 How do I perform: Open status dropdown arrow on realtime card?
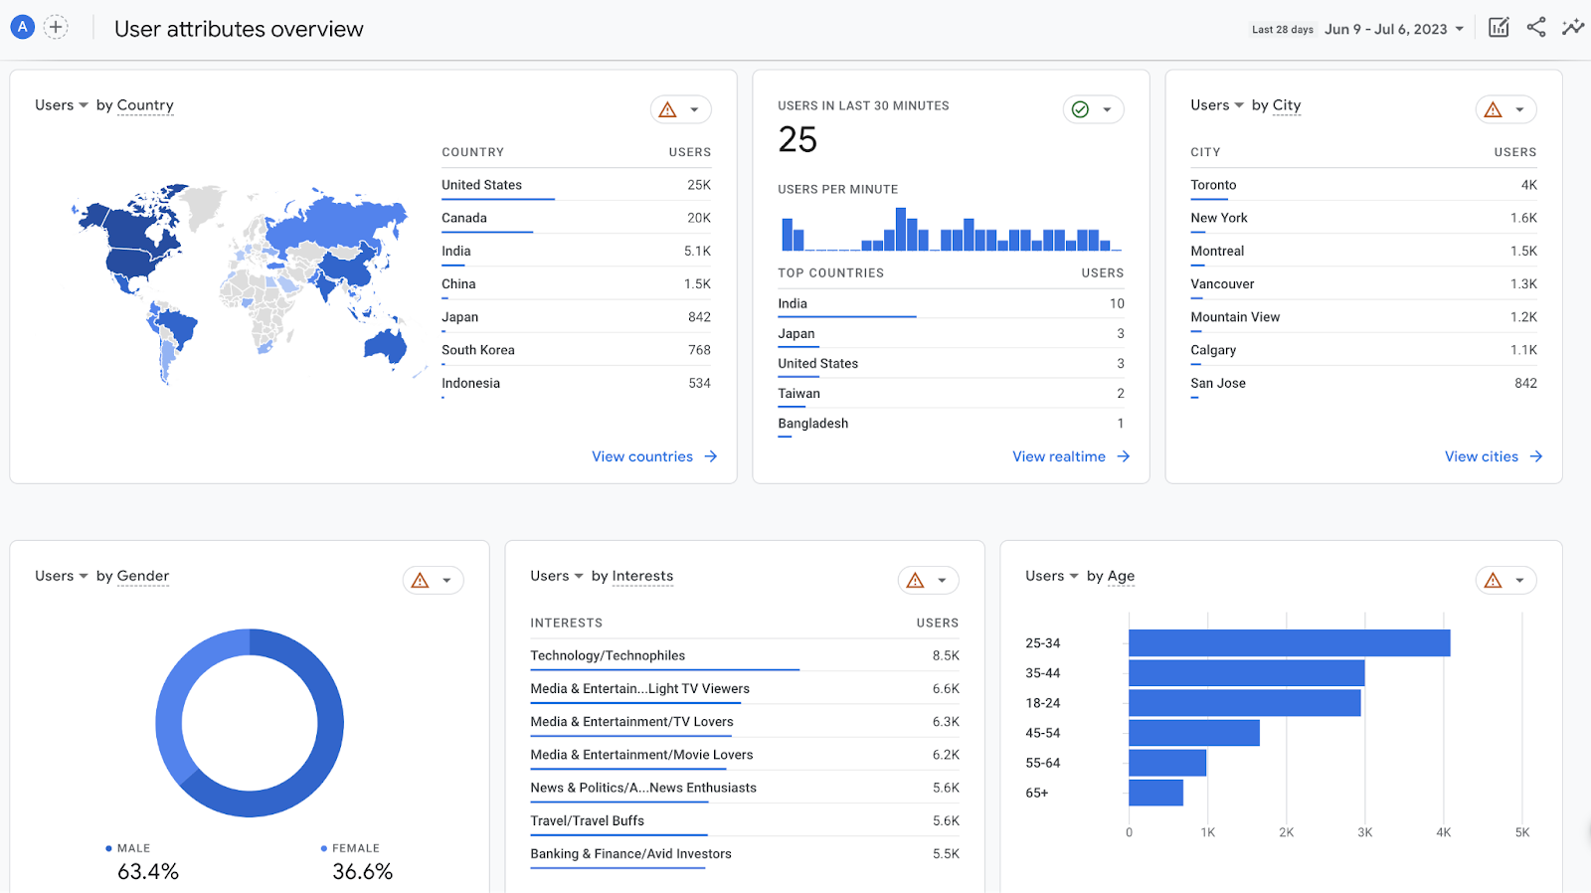pos(1107,109)
